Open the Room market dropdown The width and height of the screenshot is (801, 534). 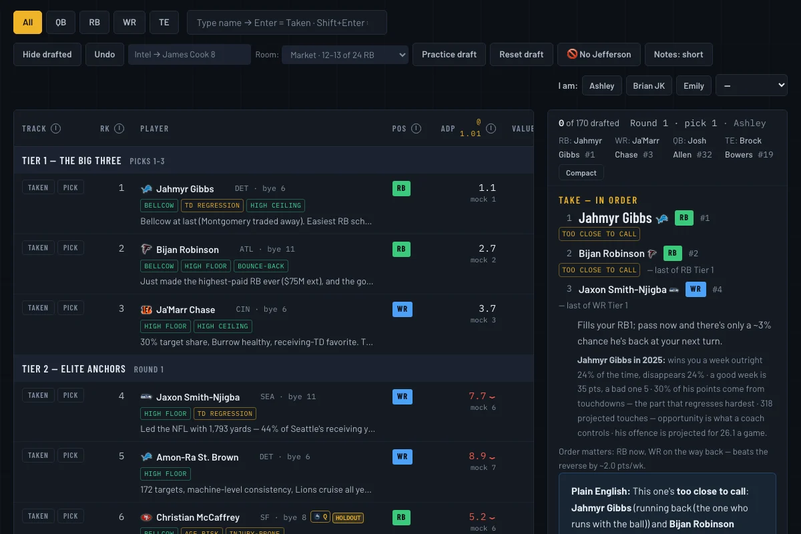[x=345, y=55]
